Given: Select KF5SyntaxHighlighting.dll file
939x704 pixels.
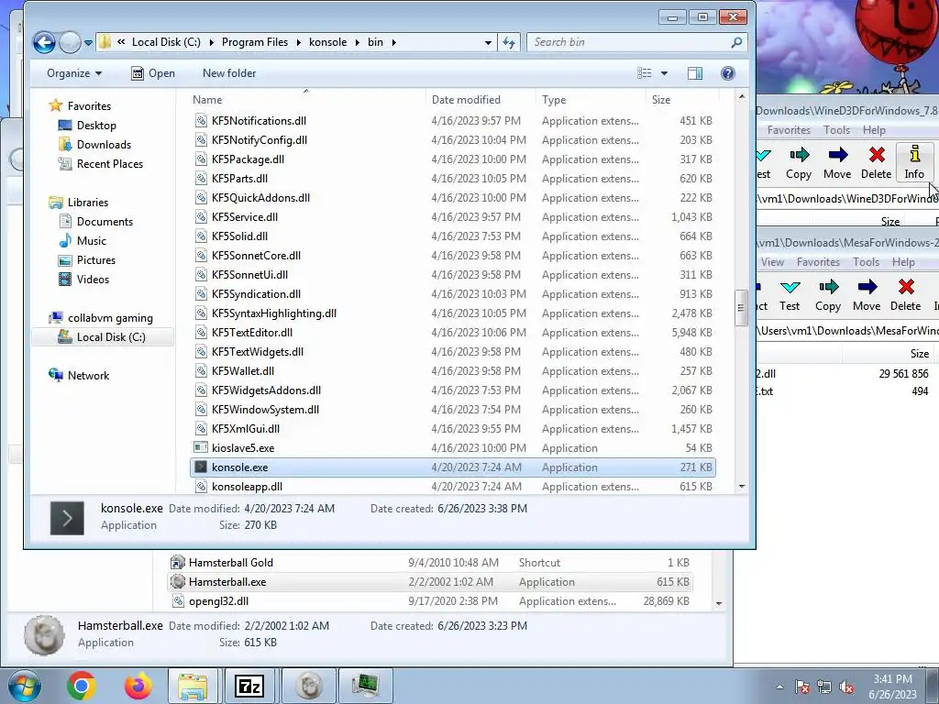Looking at the screenshot, I should click(273, 313).
